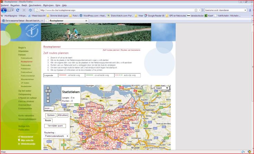Open the DistroWatch.com bookmark
Screen dimensions: 254x154
[x=120, y=16]
